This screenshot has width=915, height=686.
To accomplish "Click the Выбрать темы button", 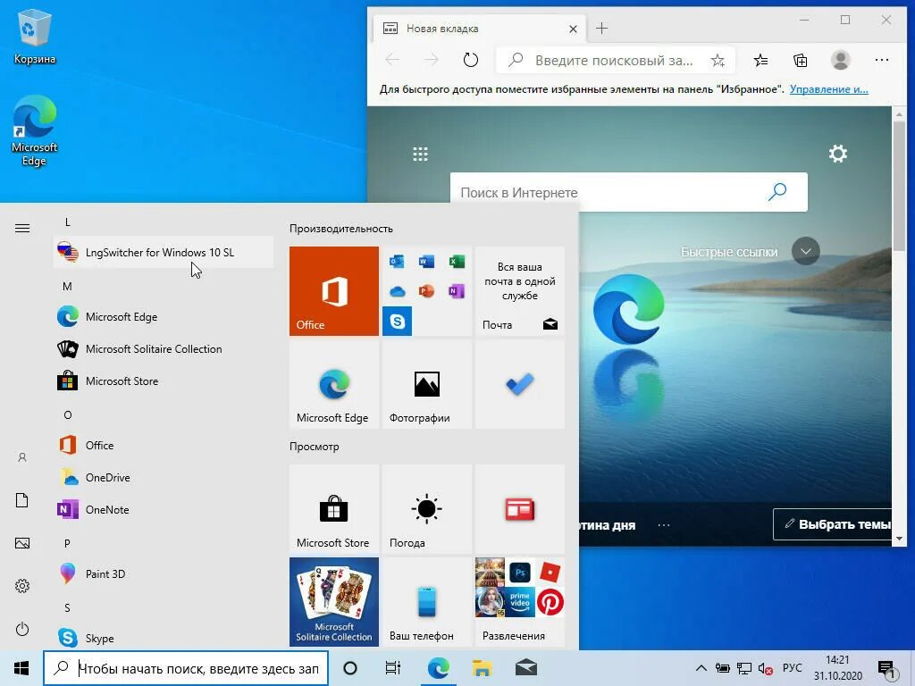I will pos(833,524).
